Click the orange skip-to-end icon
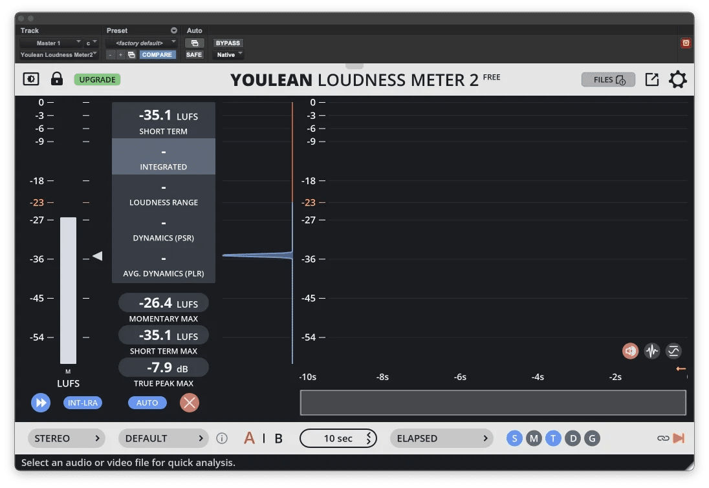The width and height of the screenshot is (709, 488). click(679, 438)
